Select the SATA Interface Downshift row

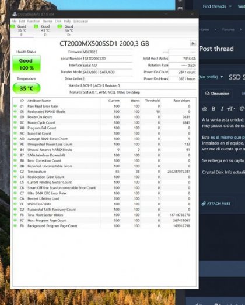click(102, 155)
